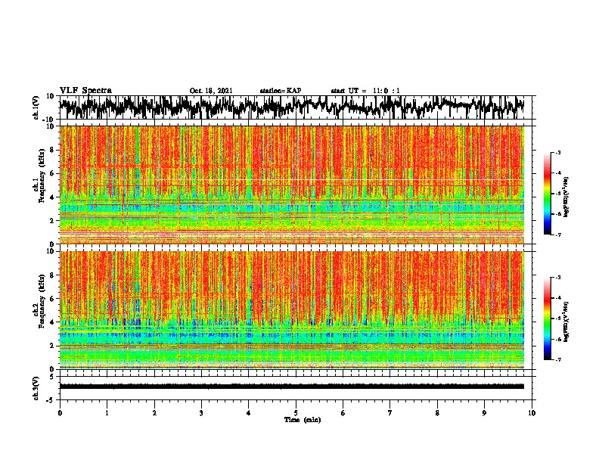
Task: Click the ch.1 PSD color scale bar
Action: (x=547, y=194)
